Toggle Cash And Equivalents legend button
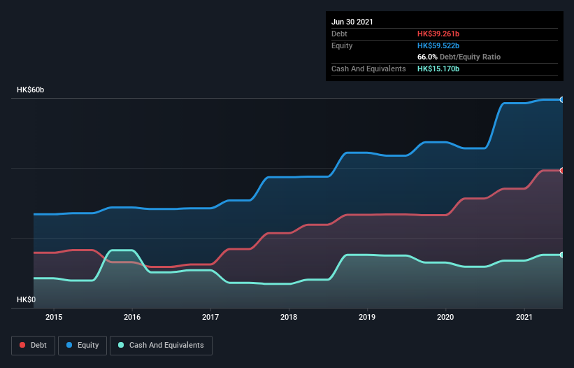This screenshot has width=574, height=368. (x=161, y=346)
